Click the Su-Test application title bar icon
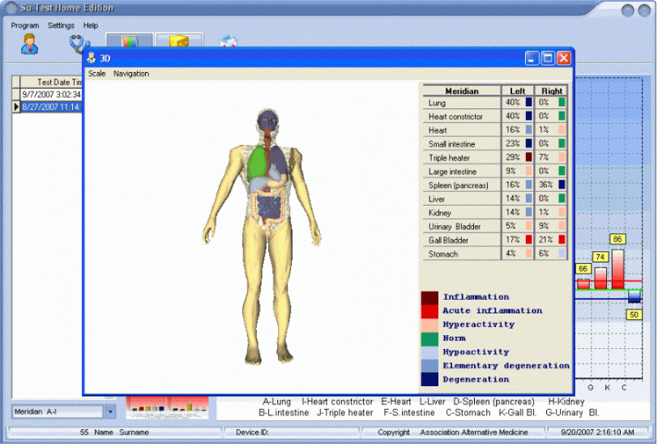This screenshot has width=658, height=447. [9, 8]
